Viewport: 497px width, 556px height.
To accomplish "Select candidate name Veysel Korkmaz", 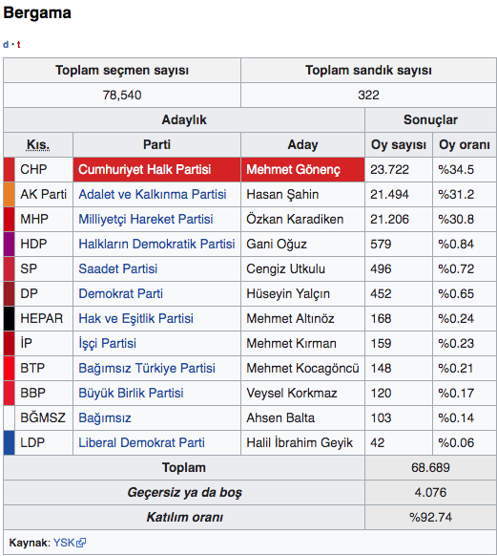I will click(292, 393).
